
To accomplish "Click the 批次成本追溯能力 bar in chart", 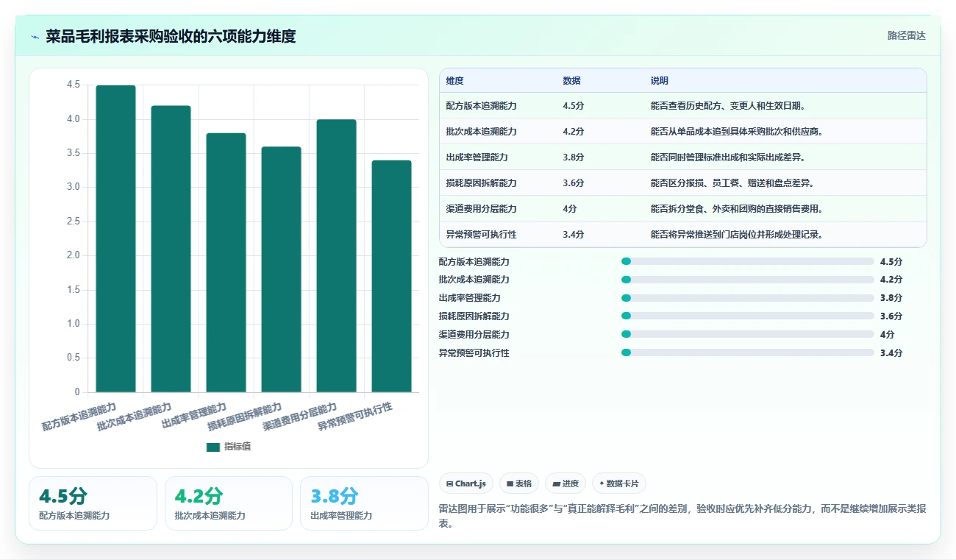I will pos(171,249).
